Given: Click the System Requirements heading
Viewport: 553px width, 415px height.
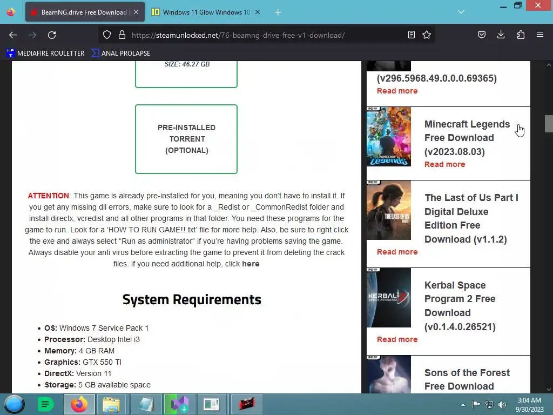Looking at the screenshot, I should tap(192, 299).
